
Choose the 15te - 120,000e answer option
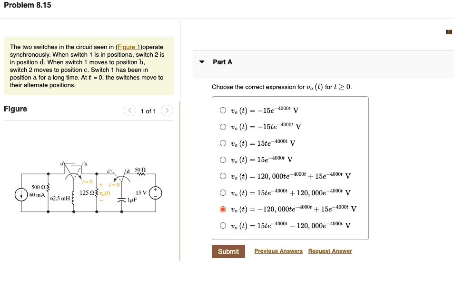pyautogui.click(x=223, y=225)
